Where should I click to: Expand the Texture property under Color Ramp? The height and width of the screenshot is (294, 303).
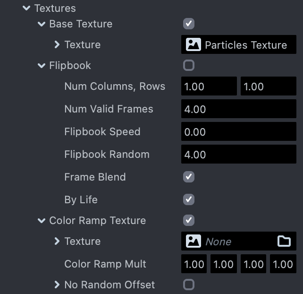pos(57,241)
